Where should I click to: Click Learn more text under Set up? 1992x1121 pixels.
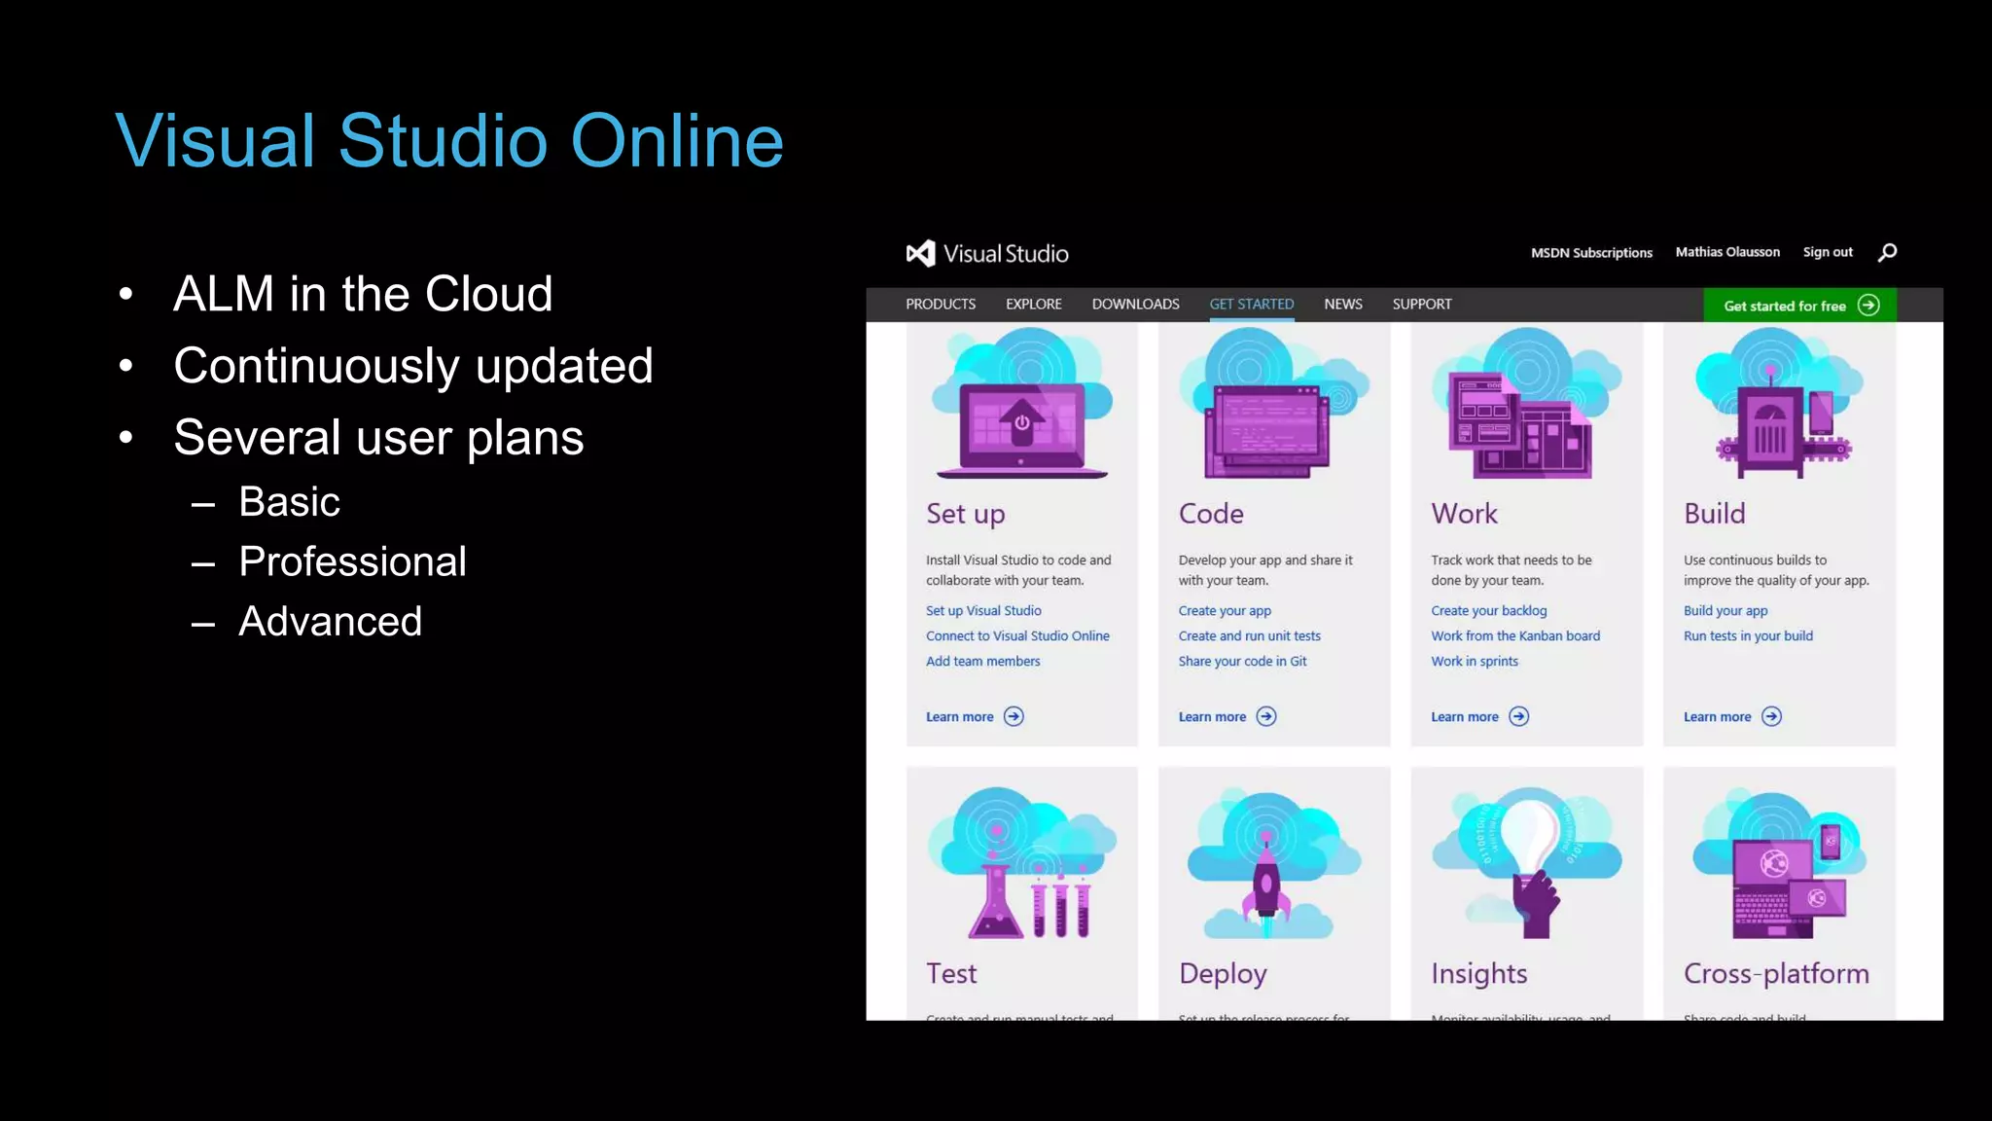click(959, 717)
